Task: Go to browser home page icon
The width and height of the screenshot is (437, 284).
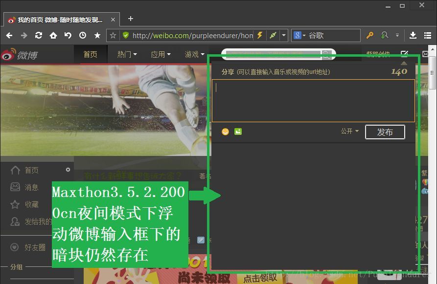Action: coord(53,35)
